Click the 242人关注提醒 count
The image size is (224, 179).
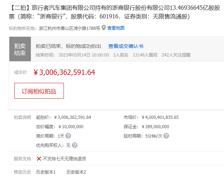click(176, 55)
